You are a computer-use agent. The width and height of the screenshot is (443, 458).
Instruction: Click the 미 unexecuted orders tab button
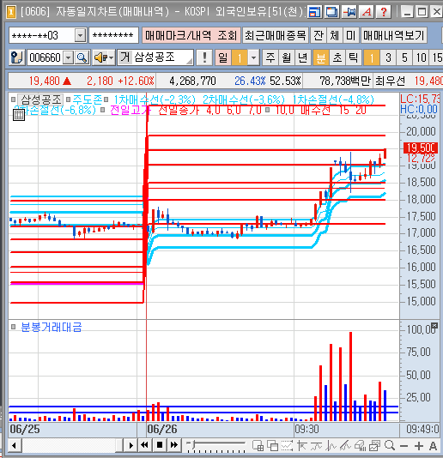(350, 35)
